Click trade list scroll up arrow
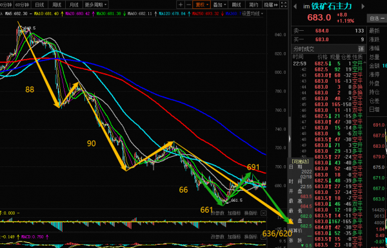The width and height of the screenshot is (387, 248). 365,63
